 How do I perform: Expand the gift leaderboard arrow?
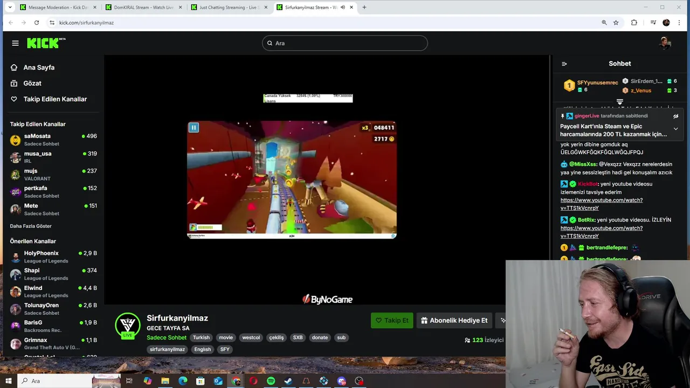point(620,101)
